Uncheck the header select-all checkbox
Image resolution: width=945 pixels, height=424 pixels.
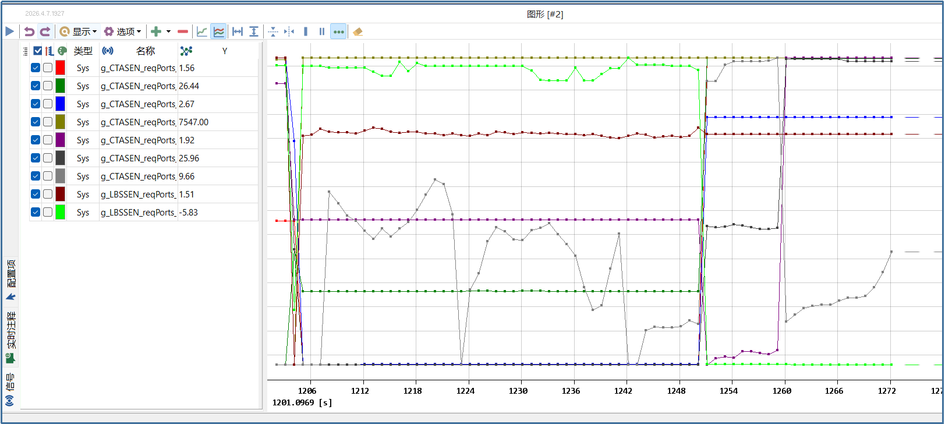click(38, 51)
